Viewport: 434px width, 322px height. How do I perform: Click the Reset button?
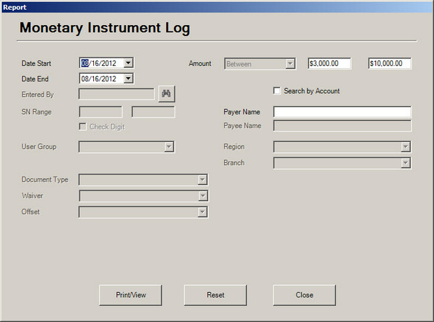point(216,295)
